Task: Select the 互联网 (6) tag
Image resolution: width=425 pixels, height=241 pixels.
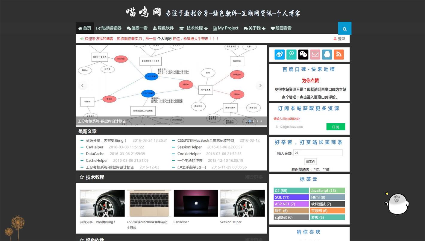Action: coord(327,211)
